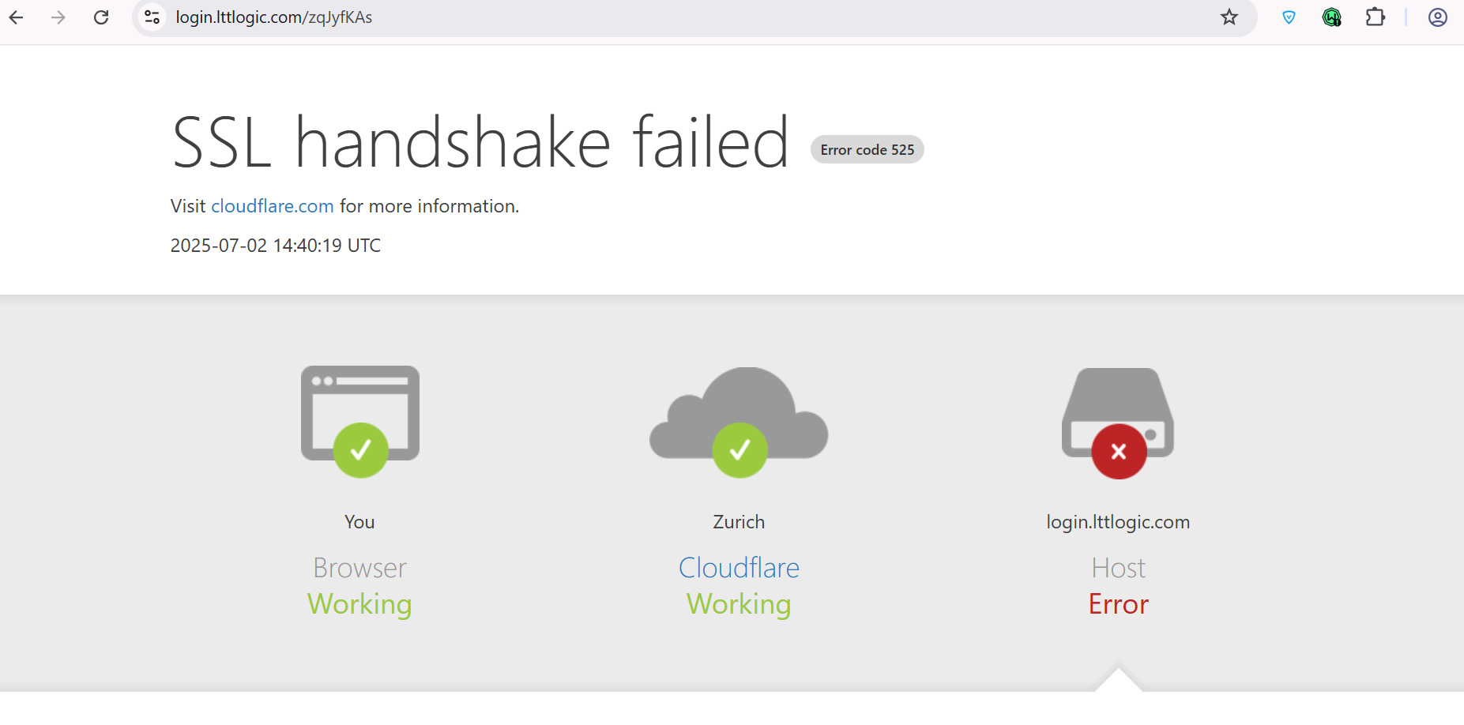Open the cloudflare.com link
Viewport: 1464px width, 725px height.
click(273, 206)
